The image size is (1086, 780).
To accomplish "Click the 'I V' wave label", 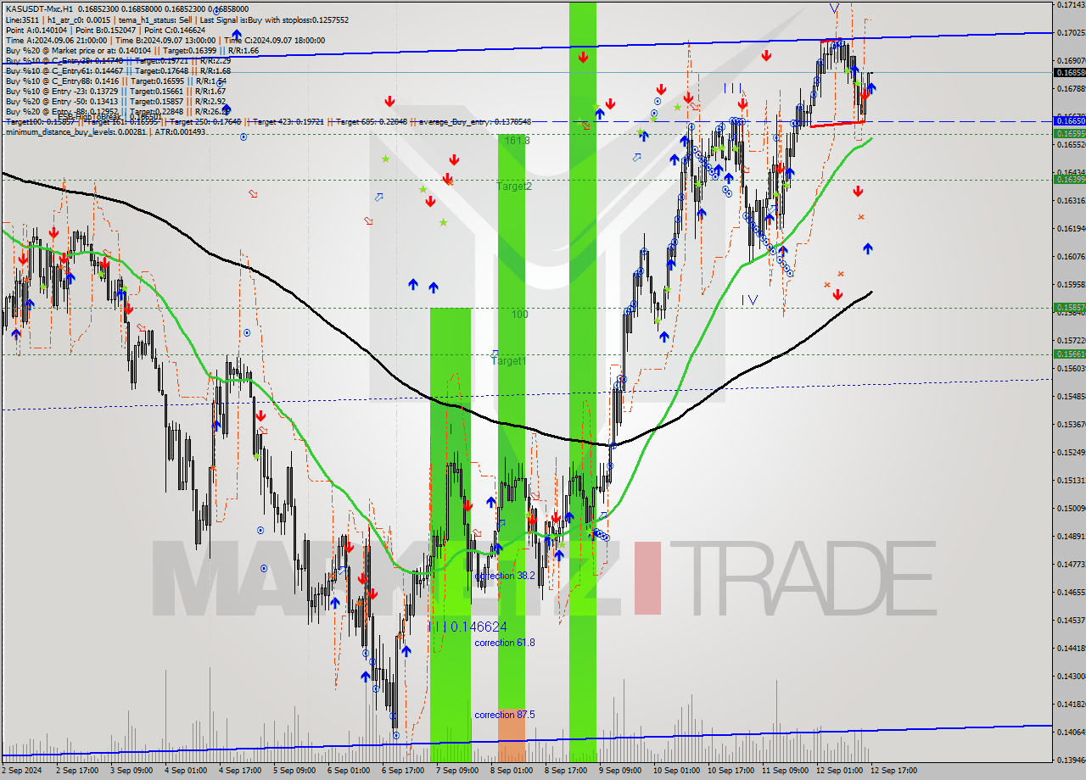I will [x=749, y=299].
